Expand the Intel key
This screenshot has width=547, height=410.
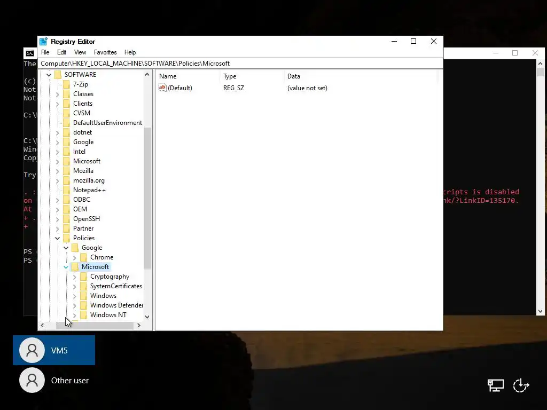point(58,152)
